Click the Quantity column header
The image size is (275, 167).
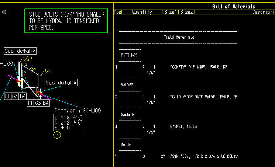(142, 12)
